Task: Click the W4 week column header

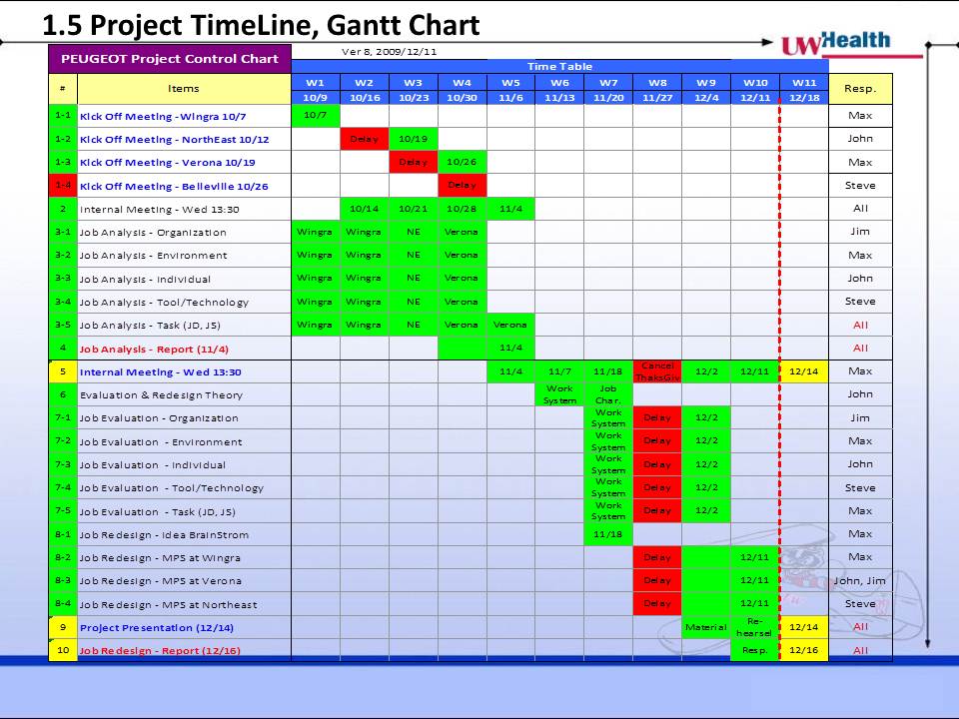Action: (x=462, y=83)
